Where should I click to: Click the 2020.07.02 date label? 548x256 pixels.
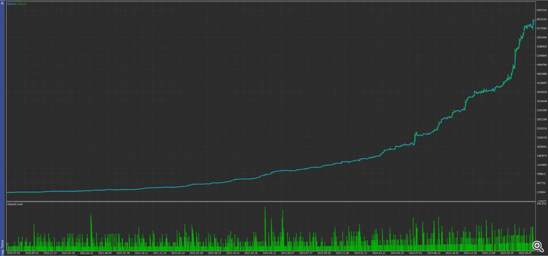coord(13,253)
